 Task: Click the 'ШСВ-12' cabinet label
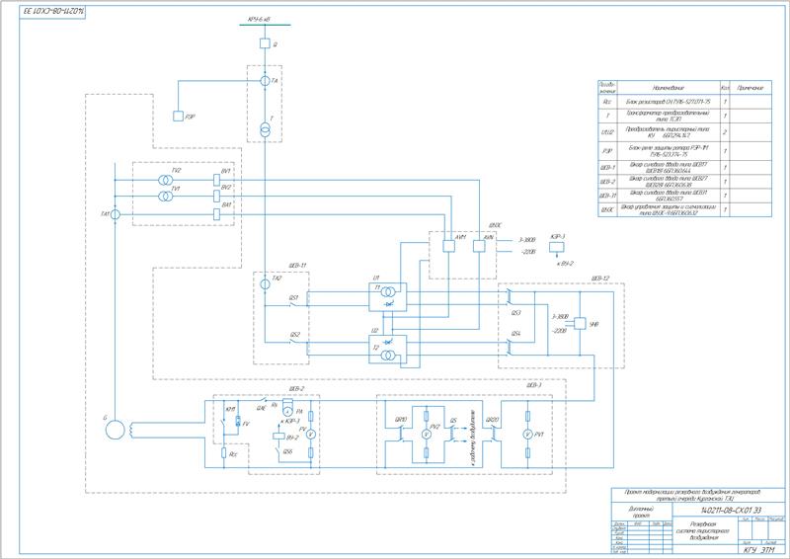pos(601,279)
